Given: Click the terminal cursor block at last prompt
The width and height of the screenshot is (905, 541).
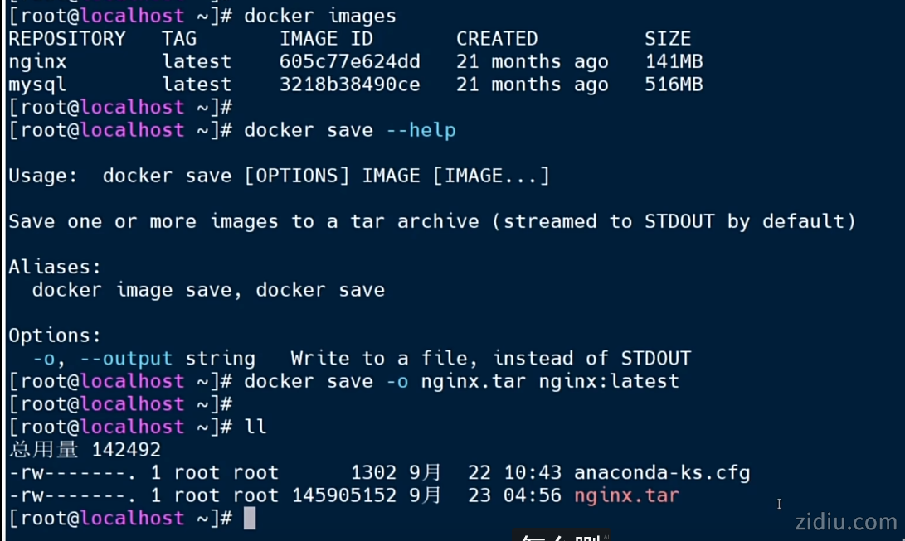Looking at the screenshot, I should [x=250, y=519].
